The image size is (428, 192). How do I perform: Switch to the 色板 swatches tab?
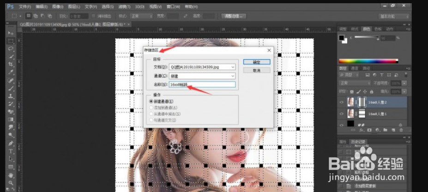[x=378, y=29]
